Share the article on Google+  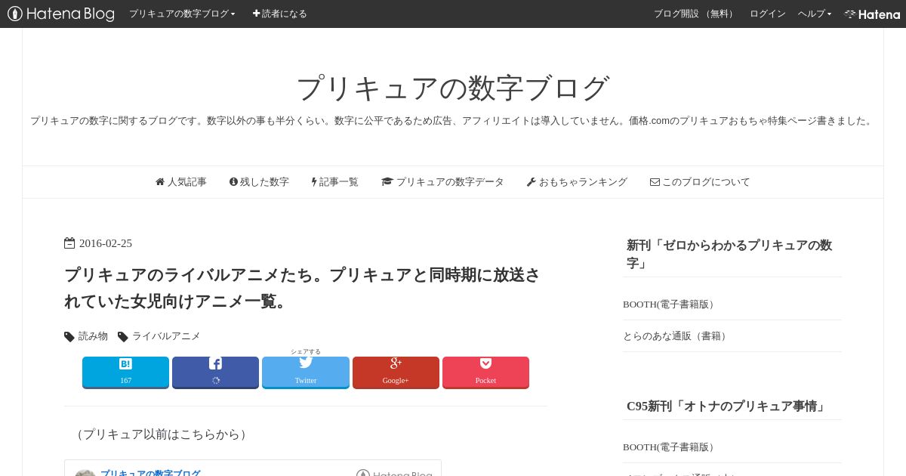tap(396, 372)
